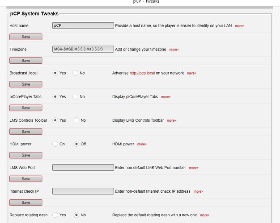The width and height of the screenshot is (280, 223).
Task: Save the LMS Web Port setting
Action: click(x=26, y=179)
